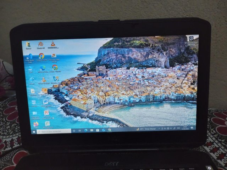
Task: Open the Blender desktop shortcut
Action: [x=40, y=44]
